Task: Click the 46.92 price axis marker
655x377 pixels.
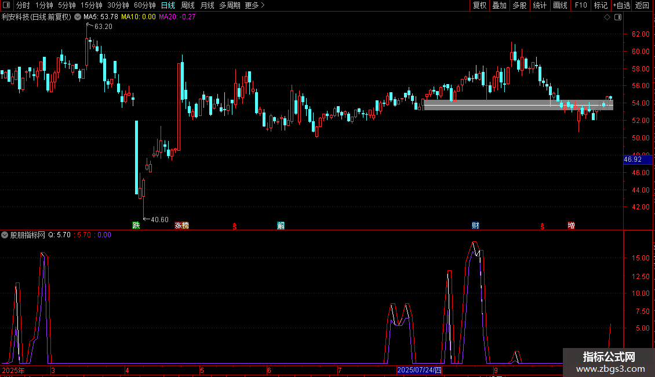Action: point(638,159)
